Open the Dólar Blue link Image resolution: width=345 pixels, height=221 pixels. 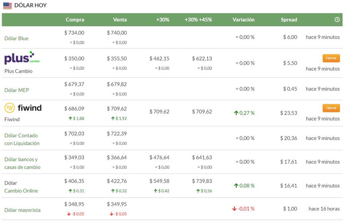click(x=16, y=38)
